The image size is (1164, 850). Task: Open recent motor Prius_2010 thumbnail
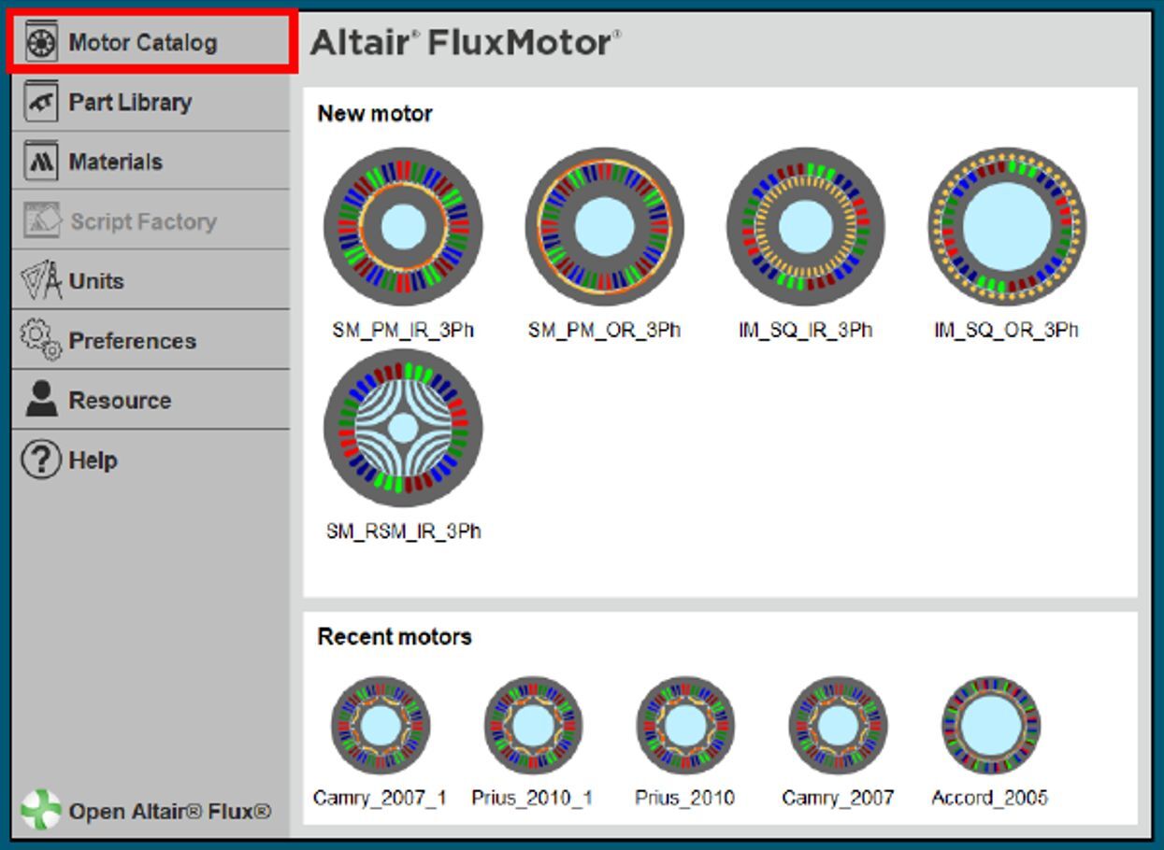(x=685, y=726)
